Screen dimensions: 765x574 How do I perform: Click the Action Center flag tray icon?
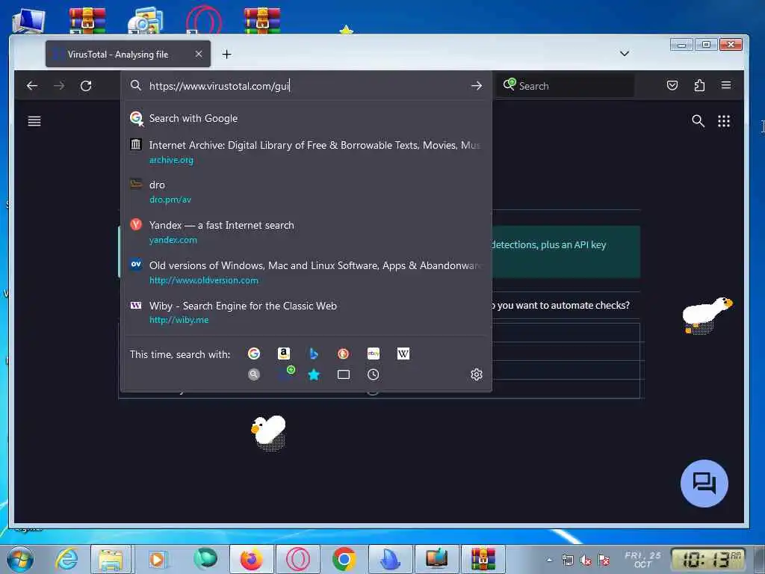[x=604, y=561]
